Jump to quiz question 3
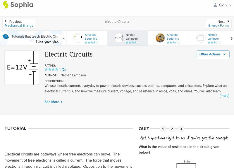The image size is (234, 168). point(181,129)
